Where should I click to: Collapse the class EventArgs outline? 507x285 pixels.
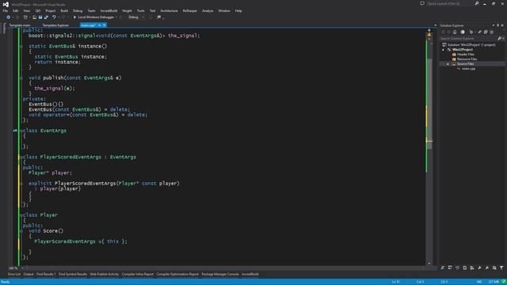pyautogui.click(x=21, y=131)
